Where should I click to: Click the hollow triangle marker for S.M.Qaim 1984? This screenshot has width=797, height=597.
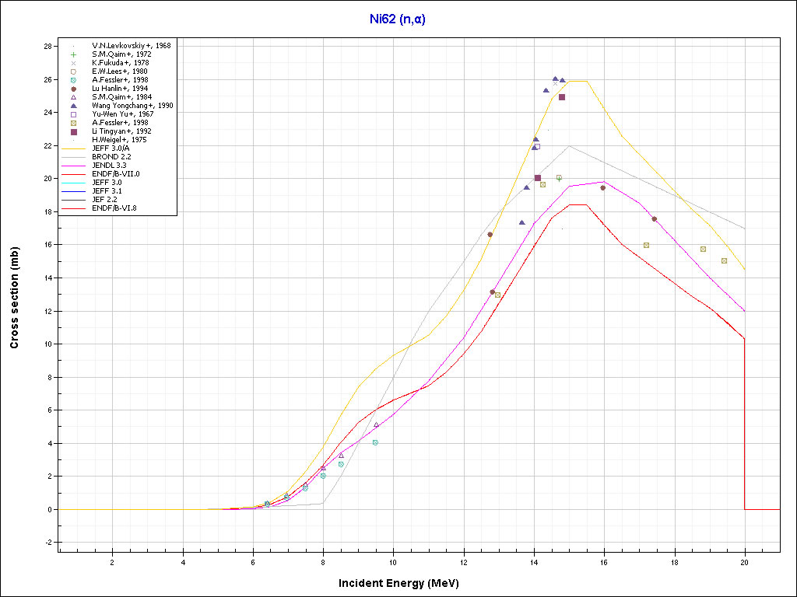[73, 97]
